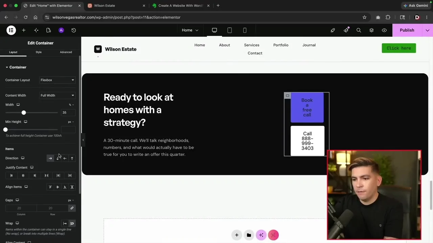
Task: Open Chrome extensions puzzle icon
Action: [x=388, y=17]
